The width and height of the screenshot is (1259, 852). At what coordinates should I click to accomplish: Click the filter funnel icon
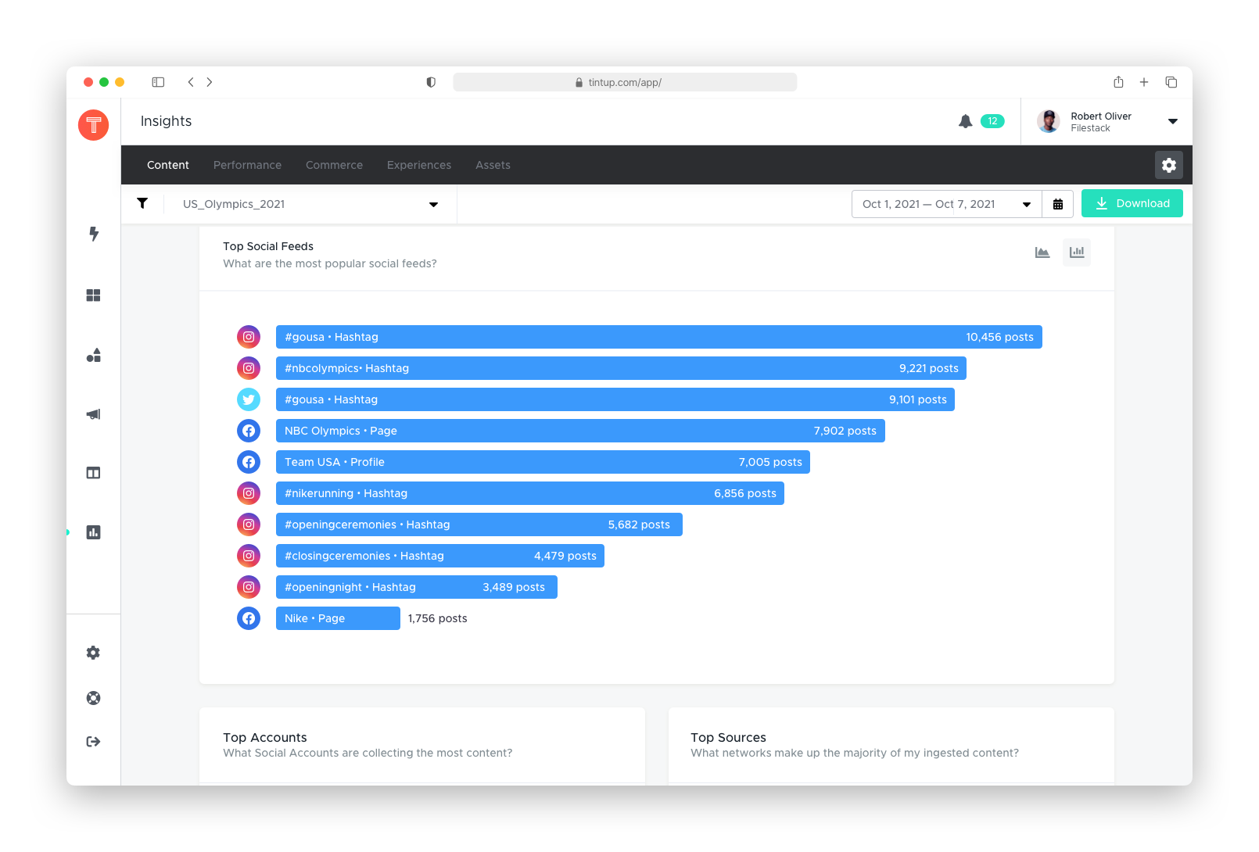[x=142, y=203]
